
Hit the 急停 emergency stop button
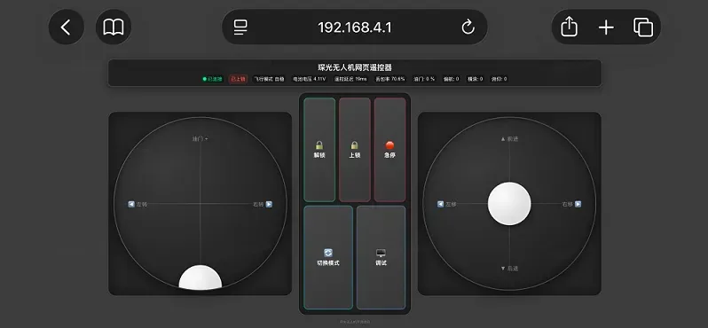tap(389, 150)
